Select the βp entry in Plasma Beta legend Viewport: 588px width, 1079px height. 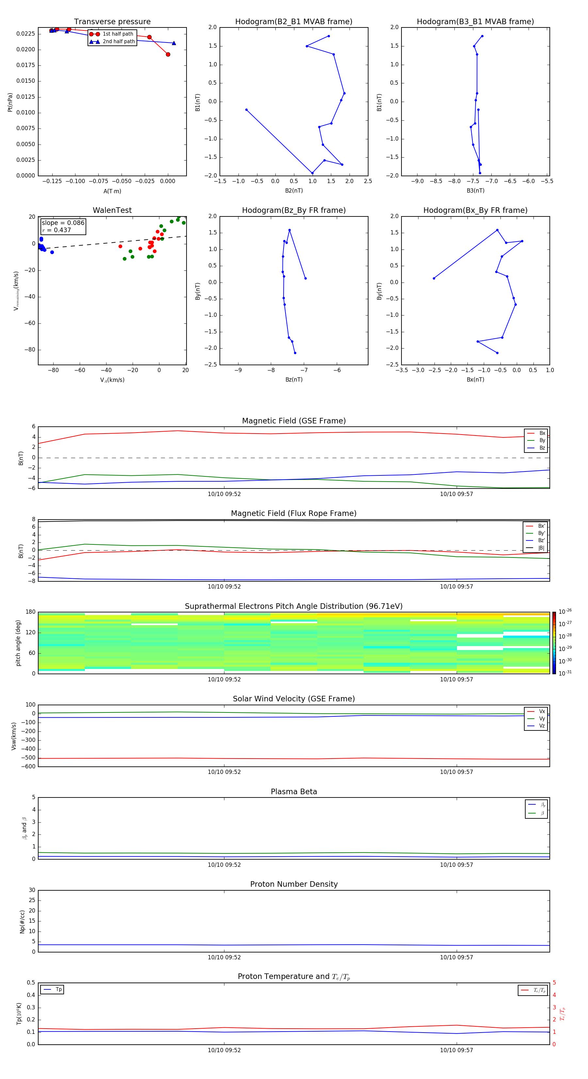536,805
